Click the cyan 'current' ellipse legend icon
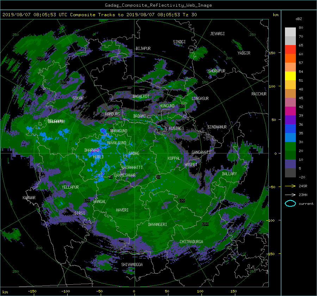 [290, 203]
